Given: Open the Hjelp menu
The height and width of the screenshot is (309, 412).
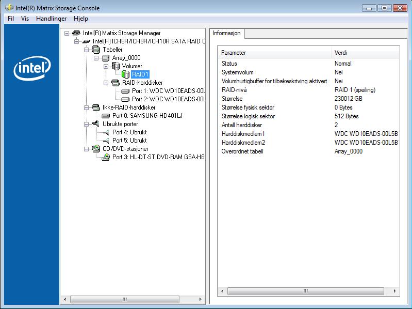Looking at the screenshot, I should [x=80, y=19].
